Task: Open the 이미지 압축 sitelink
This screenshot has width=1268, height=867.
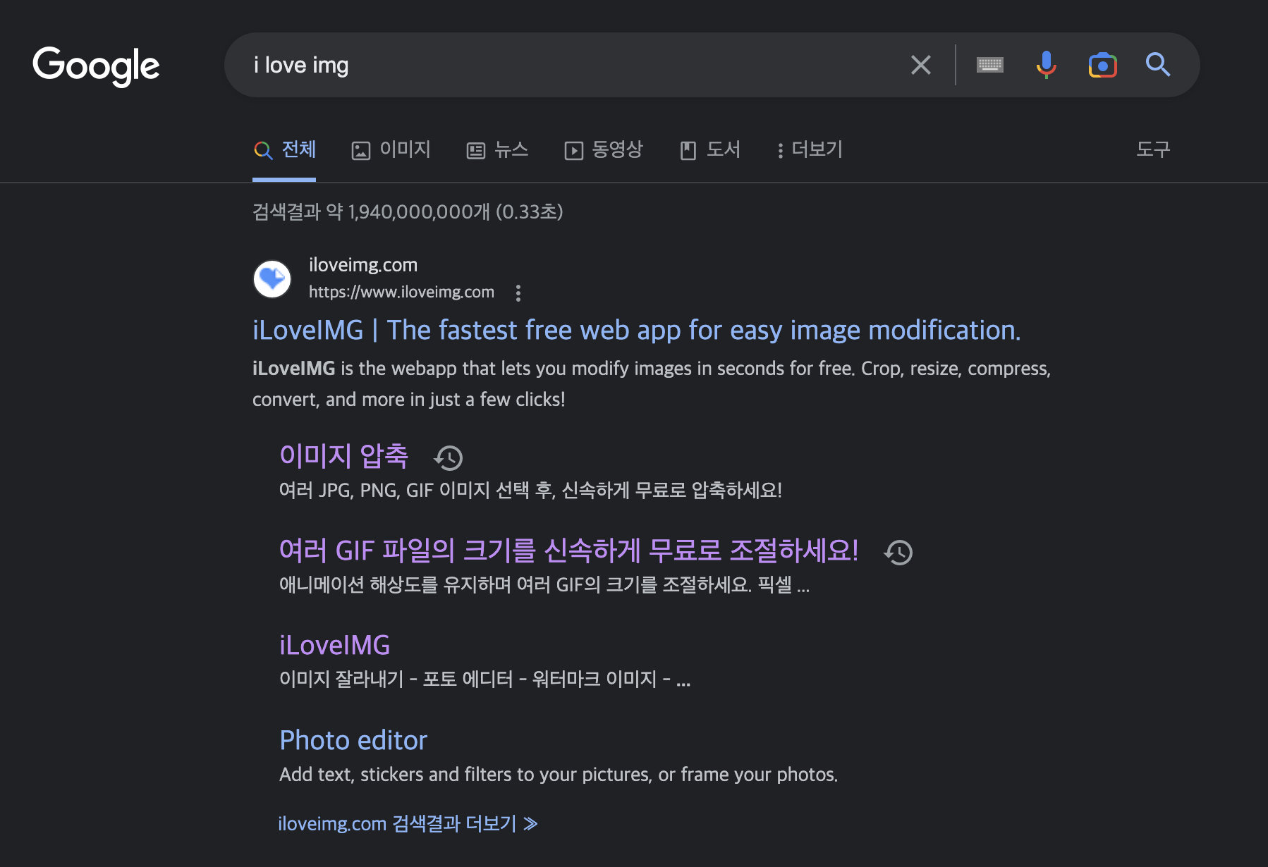Action: (343, 456)
